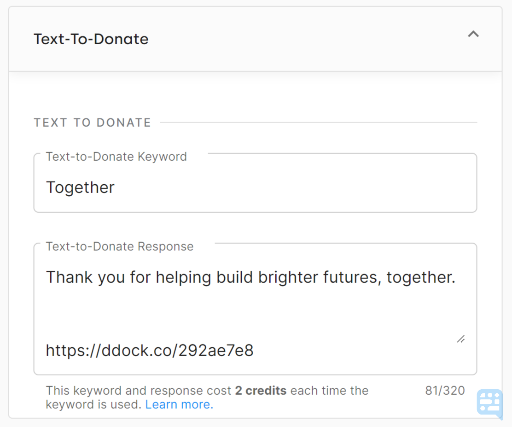The height and width of the screenshot is (427, 512).
Task: Click the collapse arrow on Text-To-Donate header
Action: pyautogui.click(x=473, y=34)
